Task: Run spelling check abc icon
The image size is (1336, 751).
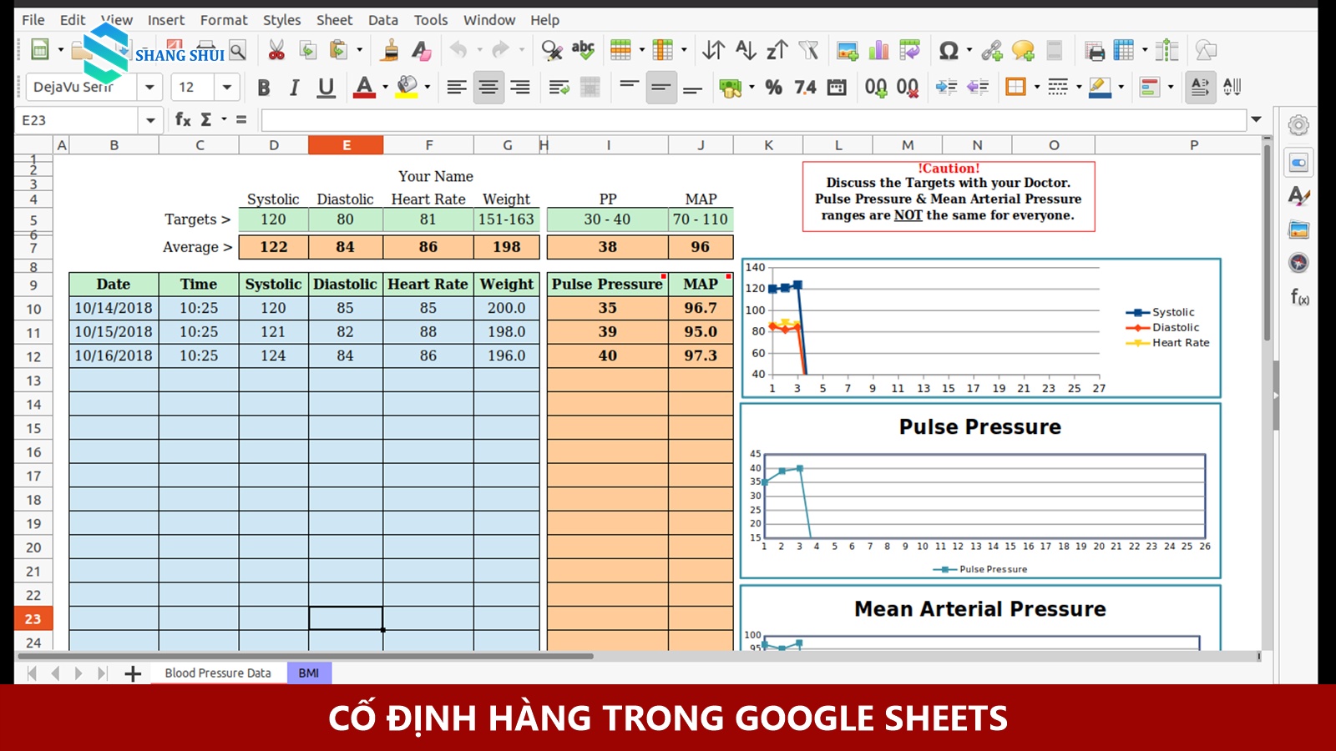Action: tap(583, 51)
